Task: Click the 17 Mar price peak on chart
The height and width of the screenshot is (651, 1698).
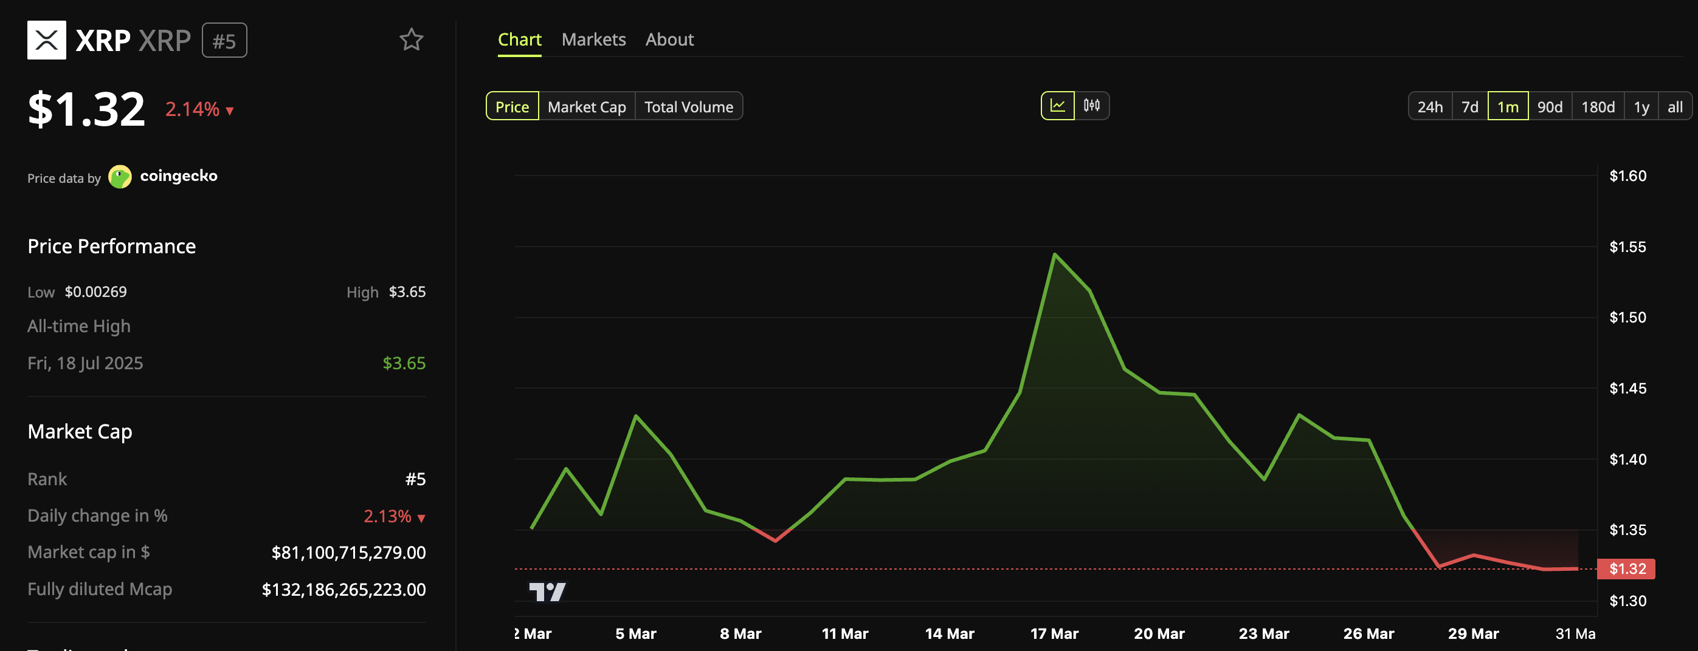Action: pyautogui.click(x=1055, y=253)
